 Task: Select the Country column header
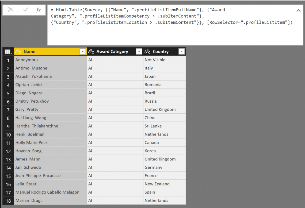164,52
